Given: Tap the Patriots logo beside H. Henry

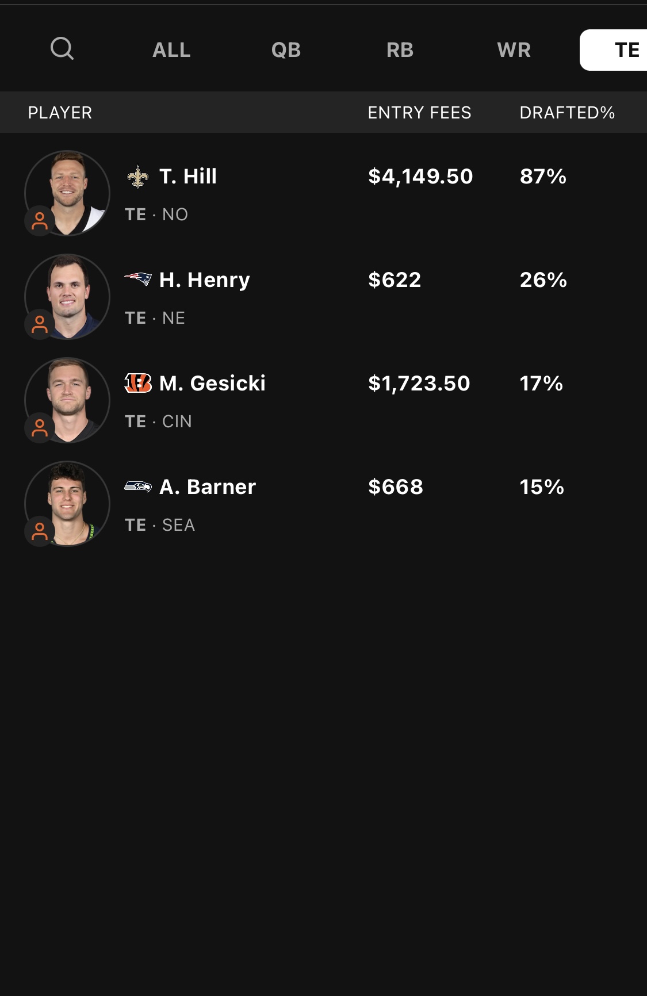Looking at the screenshot, I should [x=138, y=279].
